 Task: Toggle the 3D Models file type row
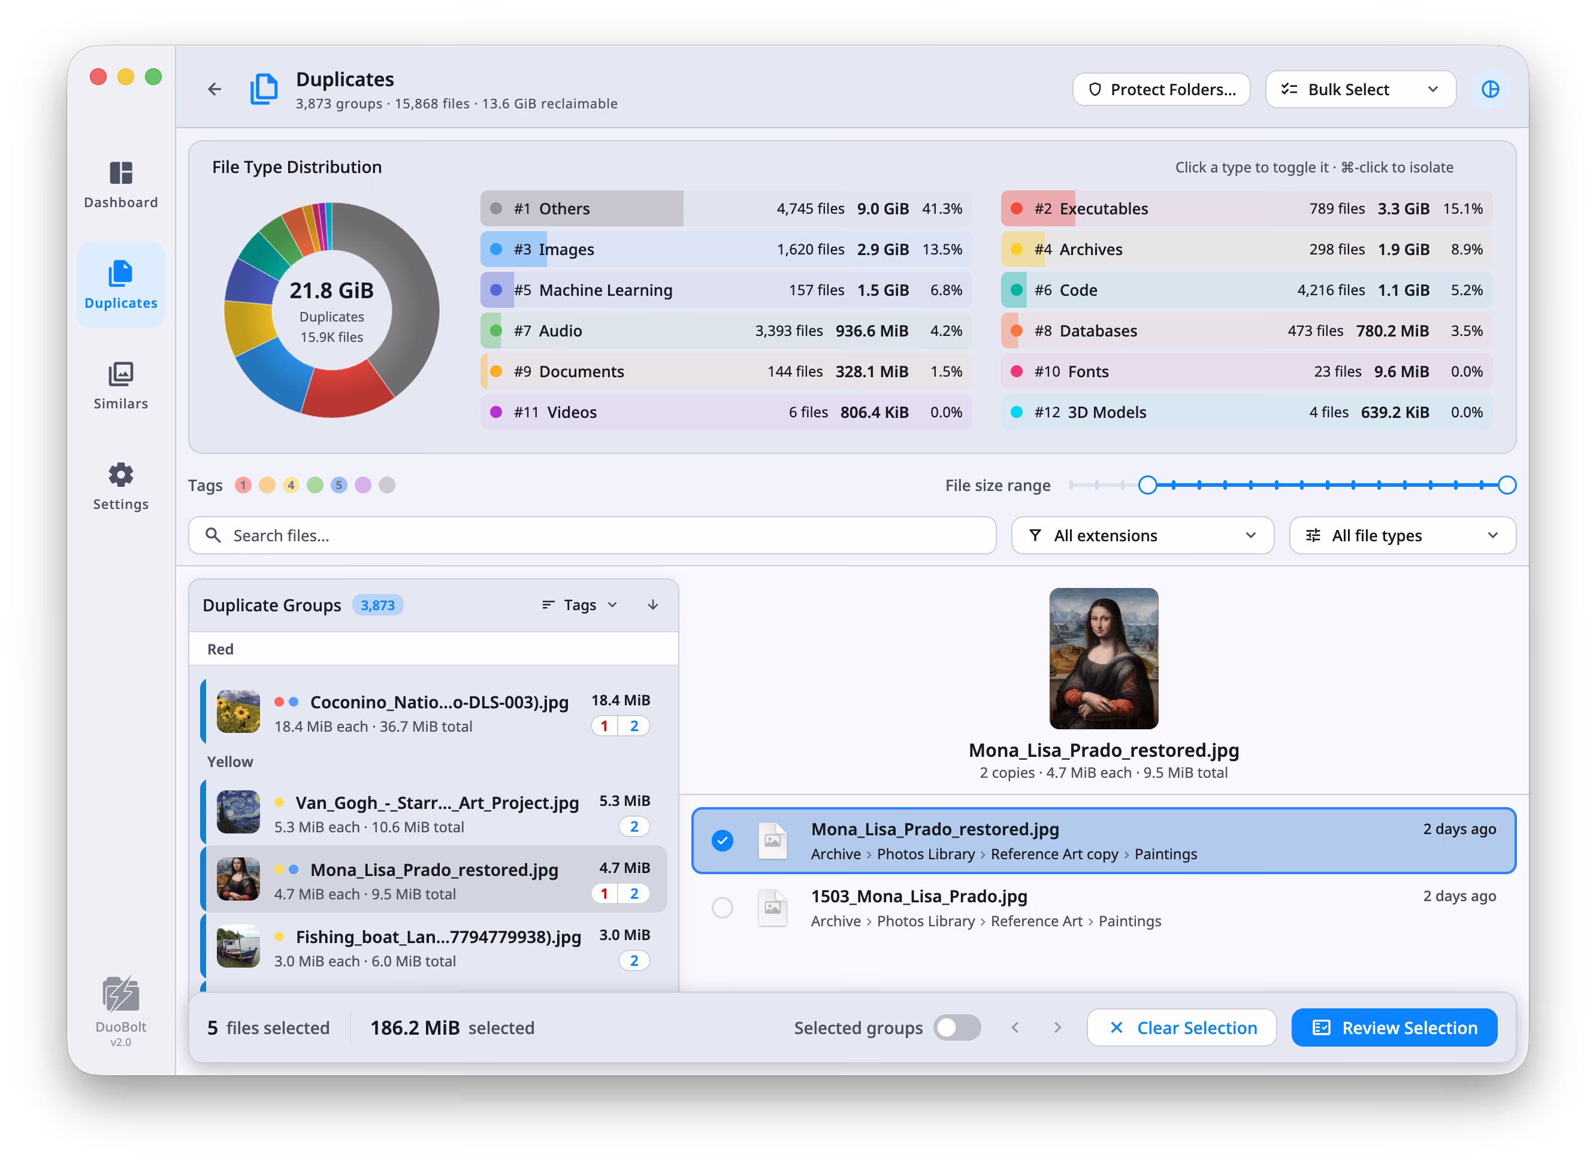[1246, 412]
